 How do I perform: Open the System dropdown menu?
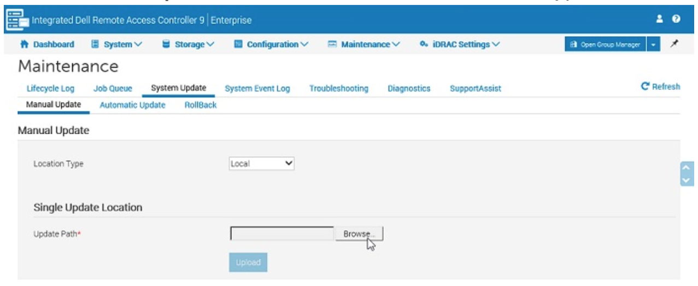tap(117, 44)
